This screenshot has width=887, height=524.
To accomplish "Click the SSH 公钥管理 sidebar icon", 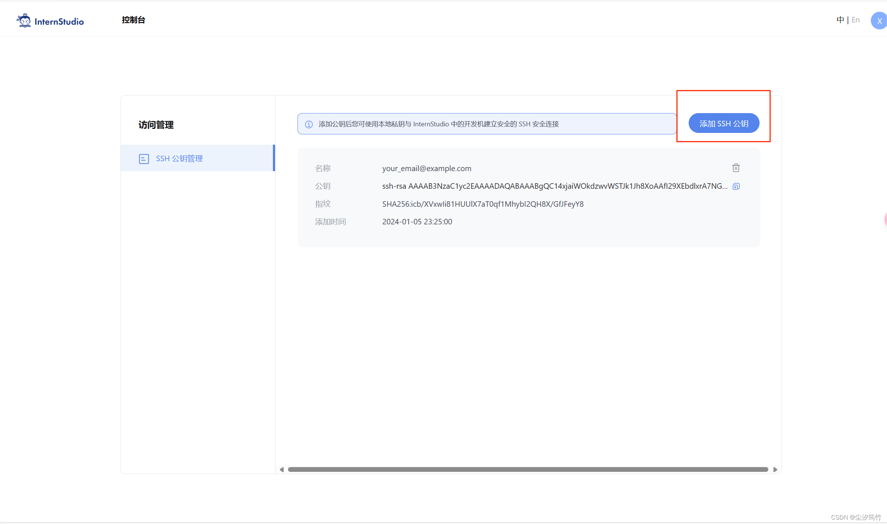I will pos(144,159).
